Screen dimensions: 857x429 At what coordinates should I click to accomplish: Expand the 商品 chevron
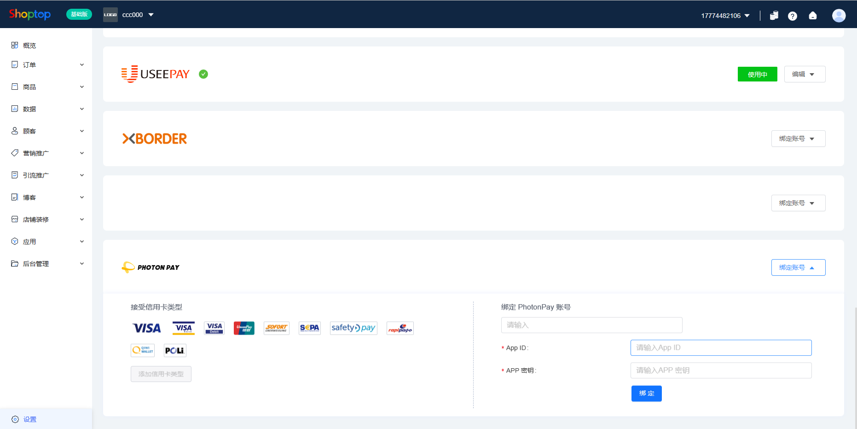82,87
